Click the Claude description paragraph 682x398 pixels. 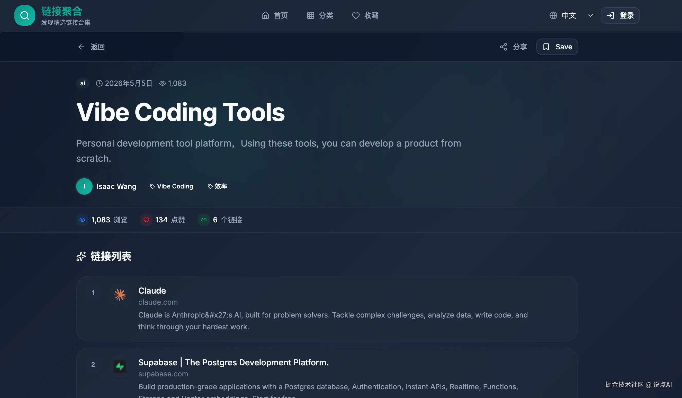tap(333, 321)
